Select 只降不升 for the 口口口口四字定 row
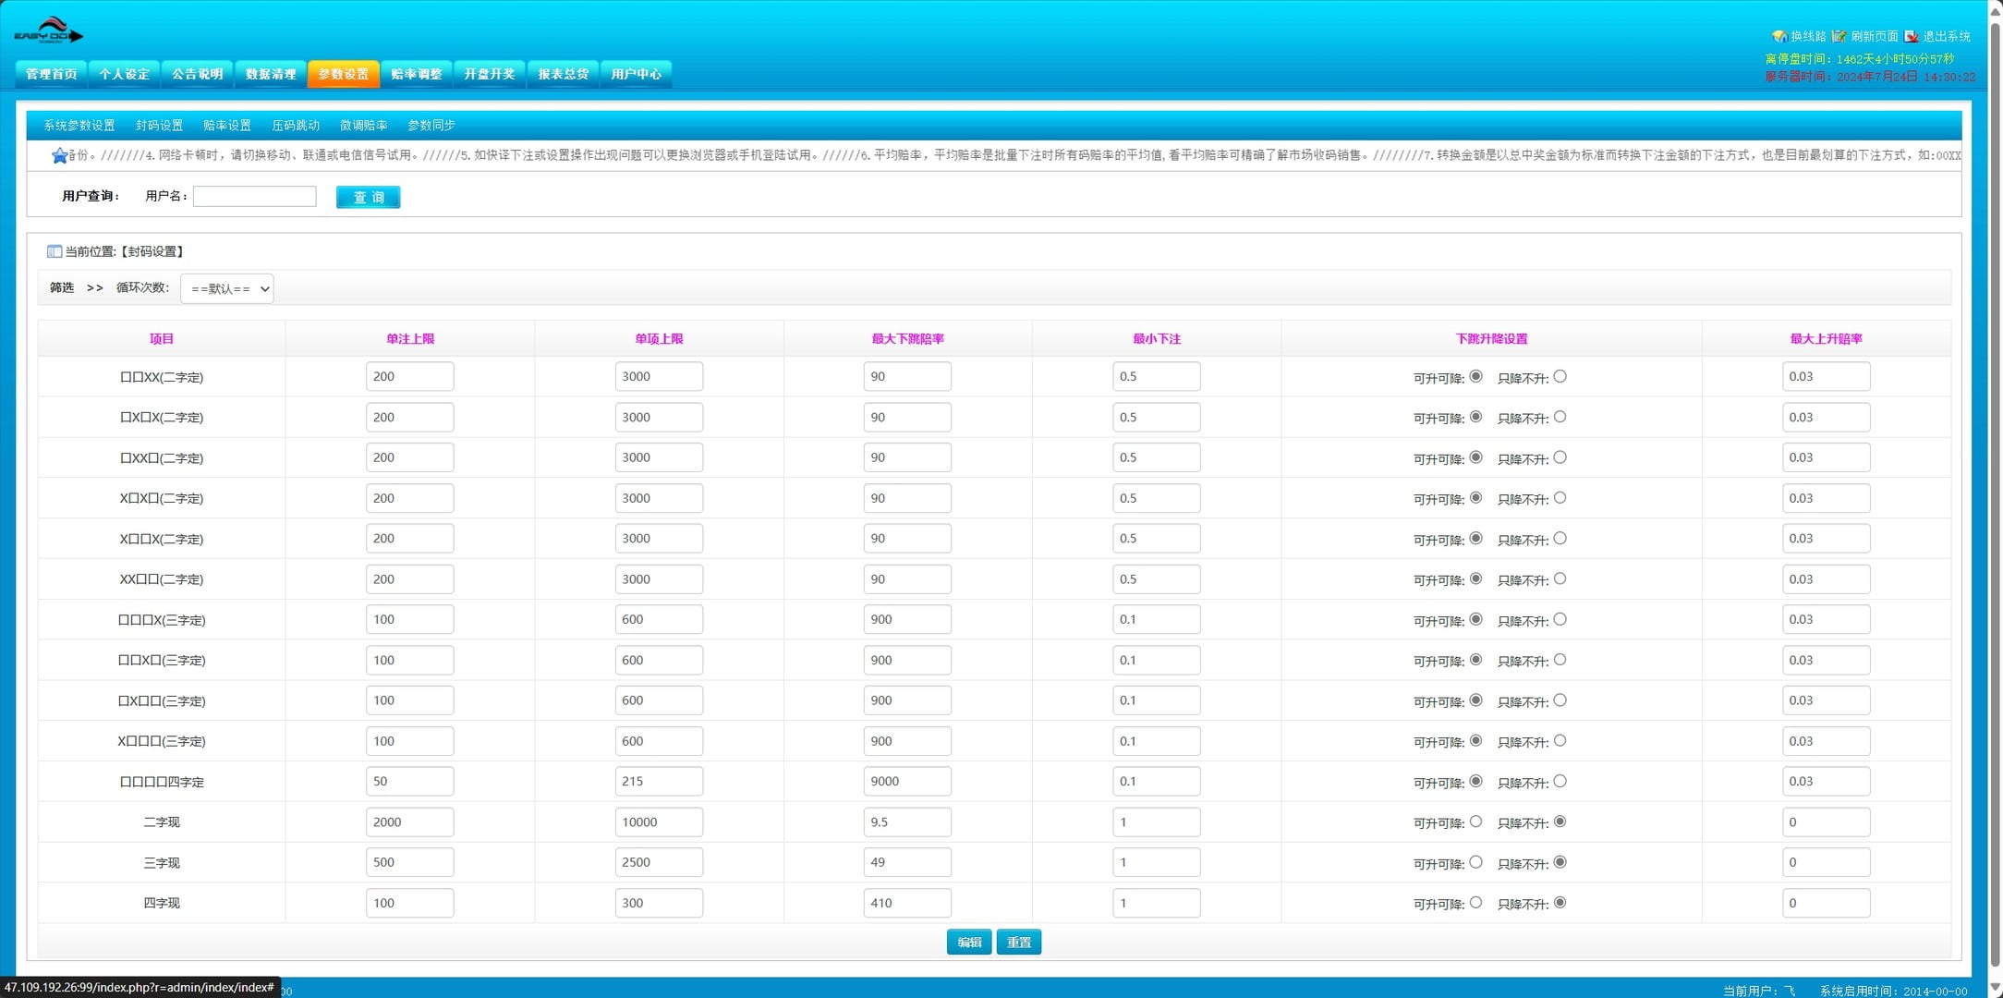This screenshot has height=998, width=2003. click(1560, 781)
